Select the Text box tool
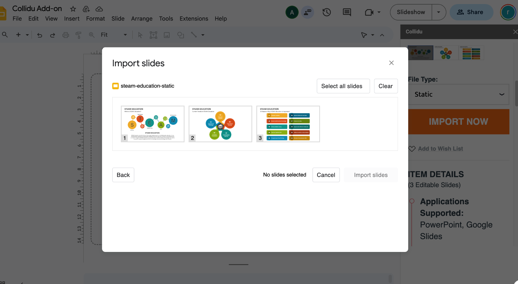The image size is (518, 284). pyautogui.click(x=153, y=35)
